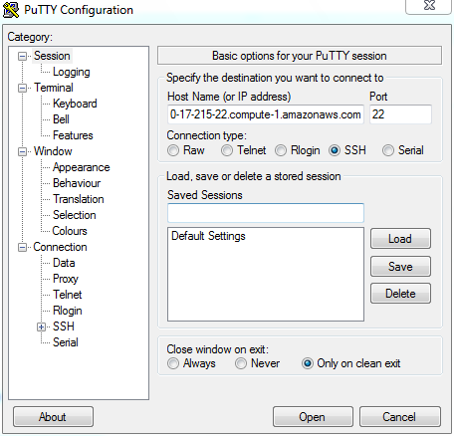This screenshot has height=436, width=454.
Task: Click the Host Name input field
Action: (x=266, y=114)
